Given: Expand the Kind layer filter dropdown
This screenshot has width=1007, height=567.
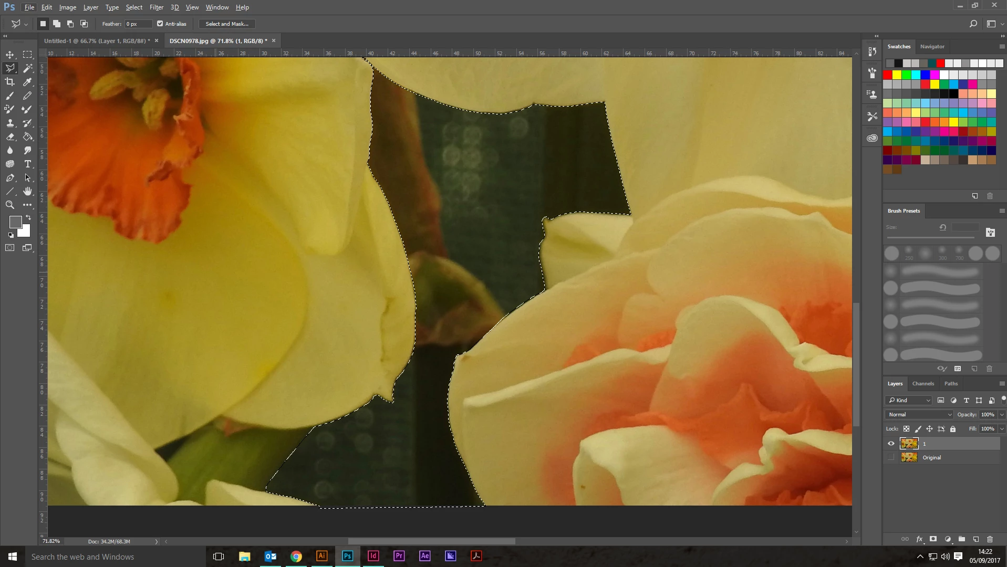Looking at the screenshot, I should [909, 400].
